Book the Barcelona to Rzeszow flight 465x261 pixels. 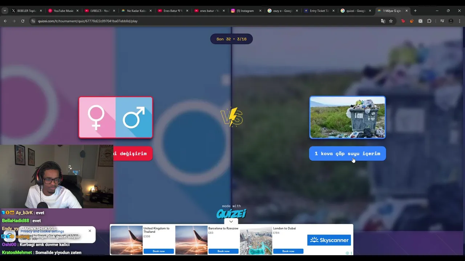pos(223,251)
